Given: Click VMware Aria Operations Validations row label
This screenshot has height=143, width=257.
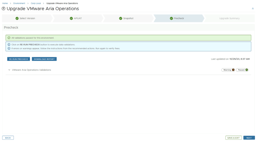Looking at the screenshot, I should pos(31,70).
